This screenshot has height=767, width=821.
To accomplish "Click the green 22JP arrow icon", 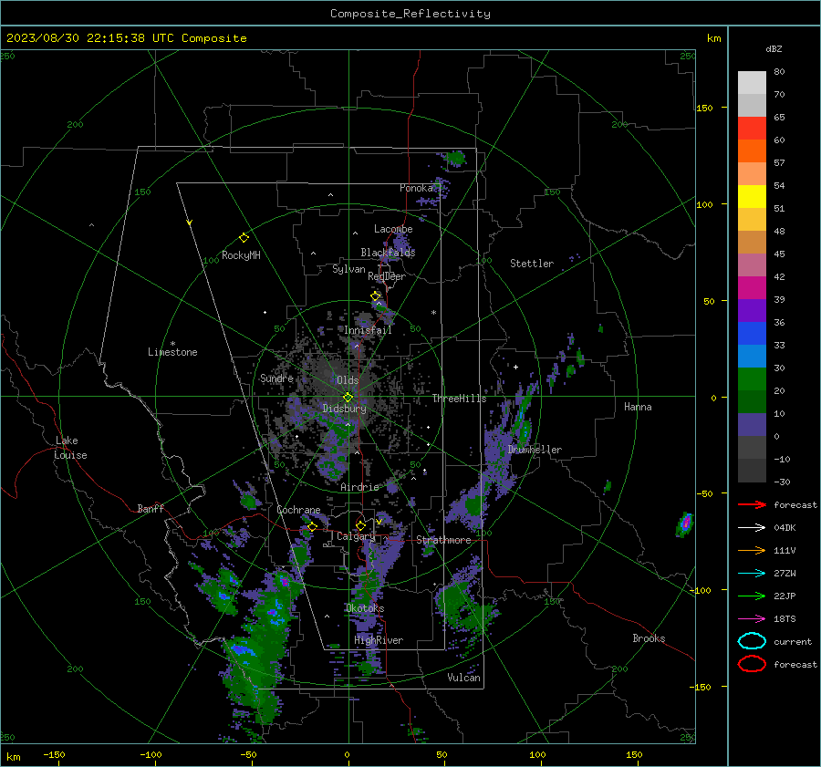I will (x=752, y=596).
